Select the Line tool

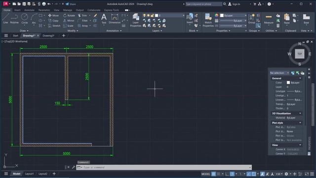[5, 19]
